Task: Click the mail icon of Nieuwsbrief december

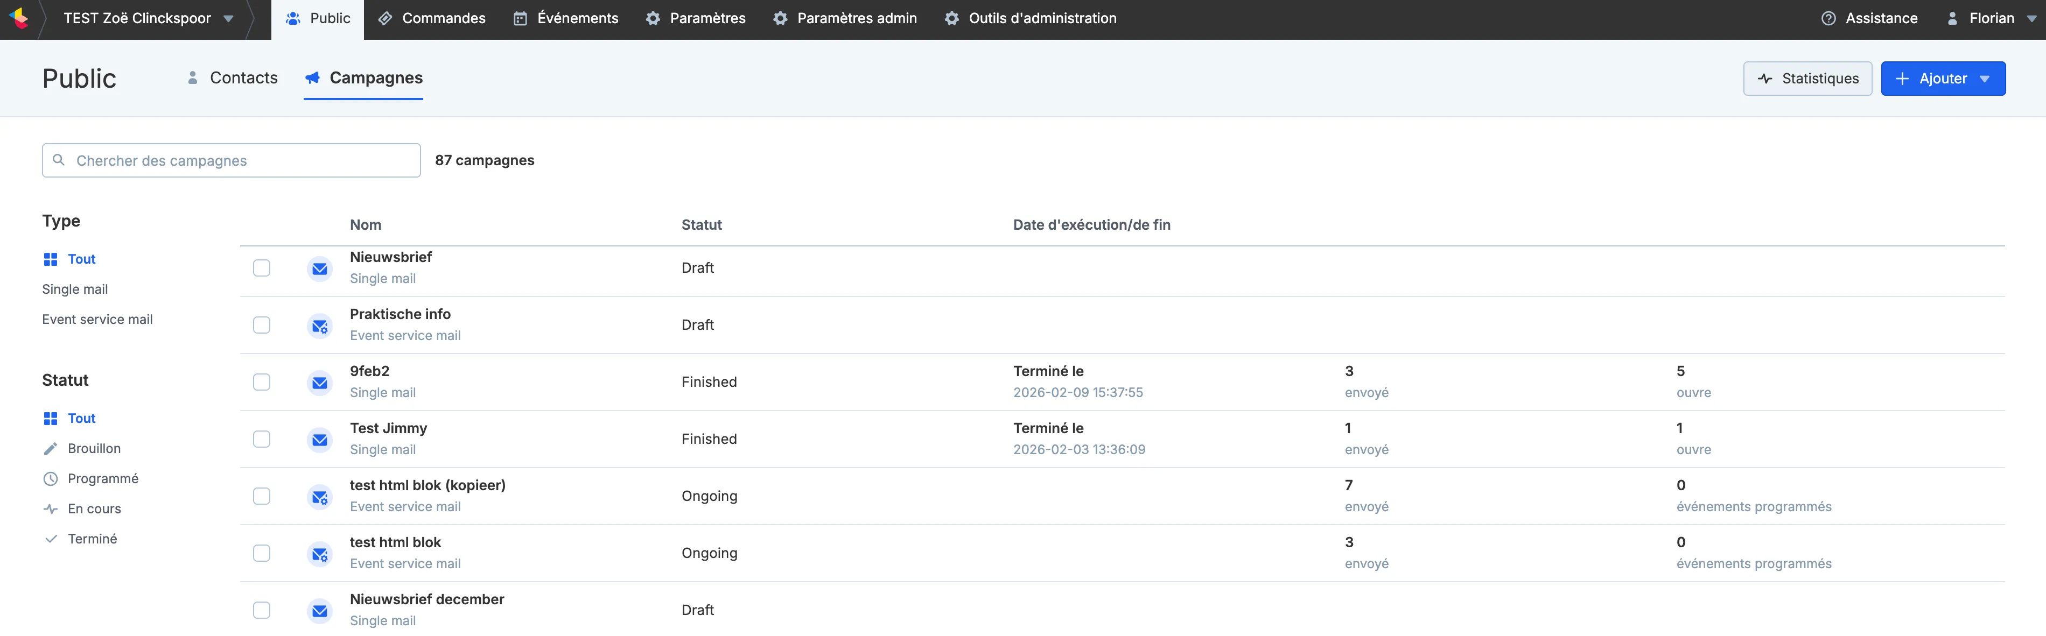Action: click(319, 611)
